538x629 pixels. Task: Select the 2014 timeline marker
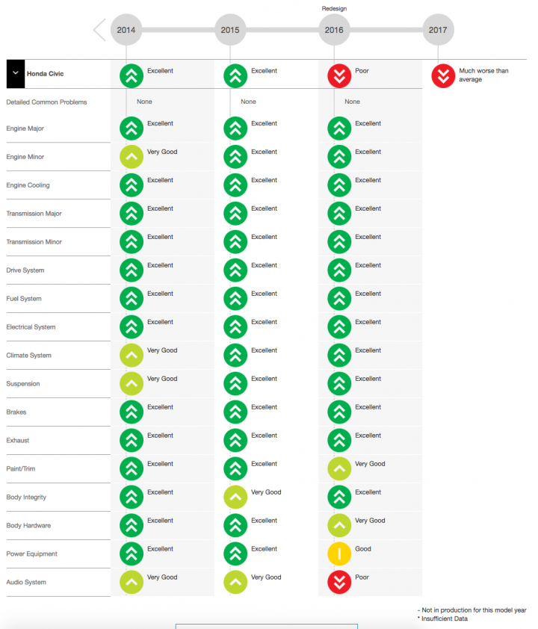[126, 30]
